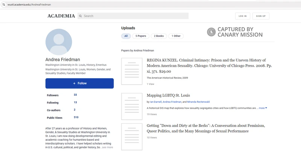Screen dimensions: 301x152
Task: Open Ian Darnell author link
Action: (x=156, y=102)
